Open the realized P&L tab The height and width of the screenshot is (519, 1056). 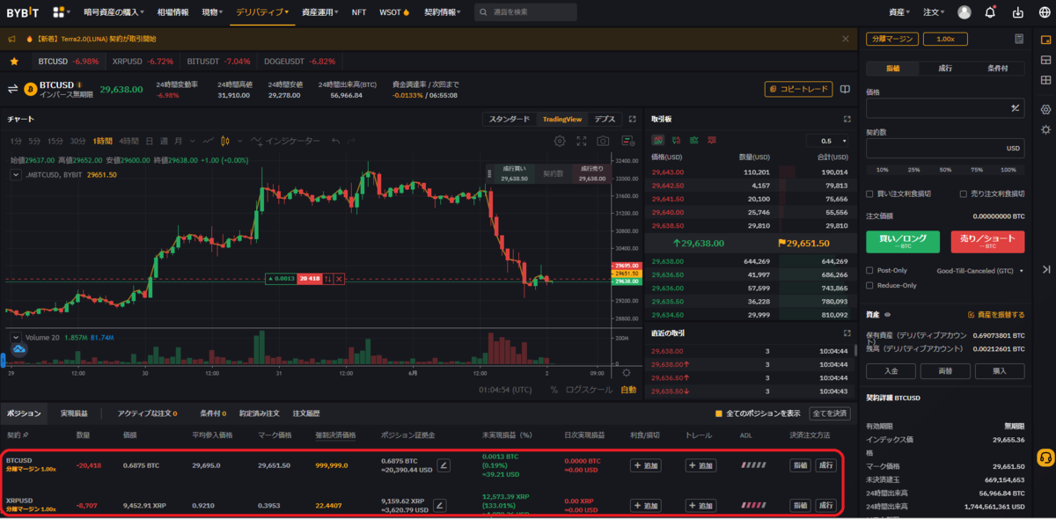[74, 413]
